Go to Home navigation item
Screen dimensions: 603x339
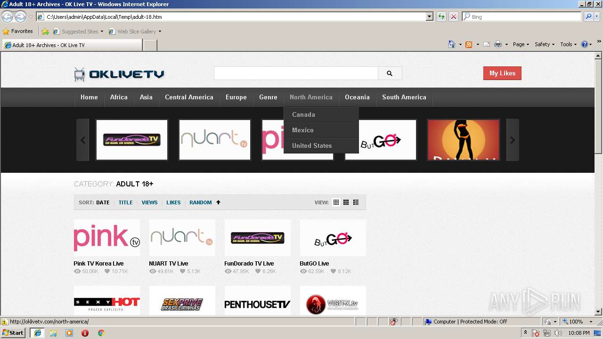point(89,97)
